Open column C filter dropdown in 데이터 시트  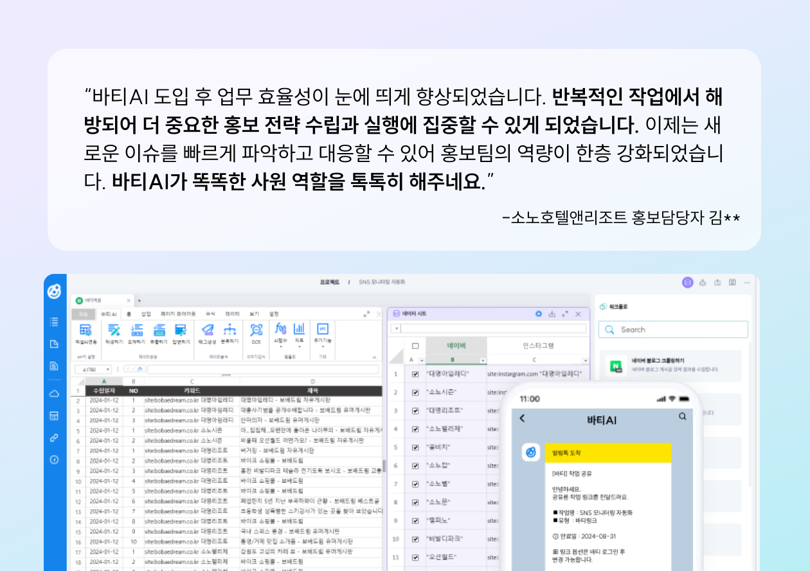(585, 361)
